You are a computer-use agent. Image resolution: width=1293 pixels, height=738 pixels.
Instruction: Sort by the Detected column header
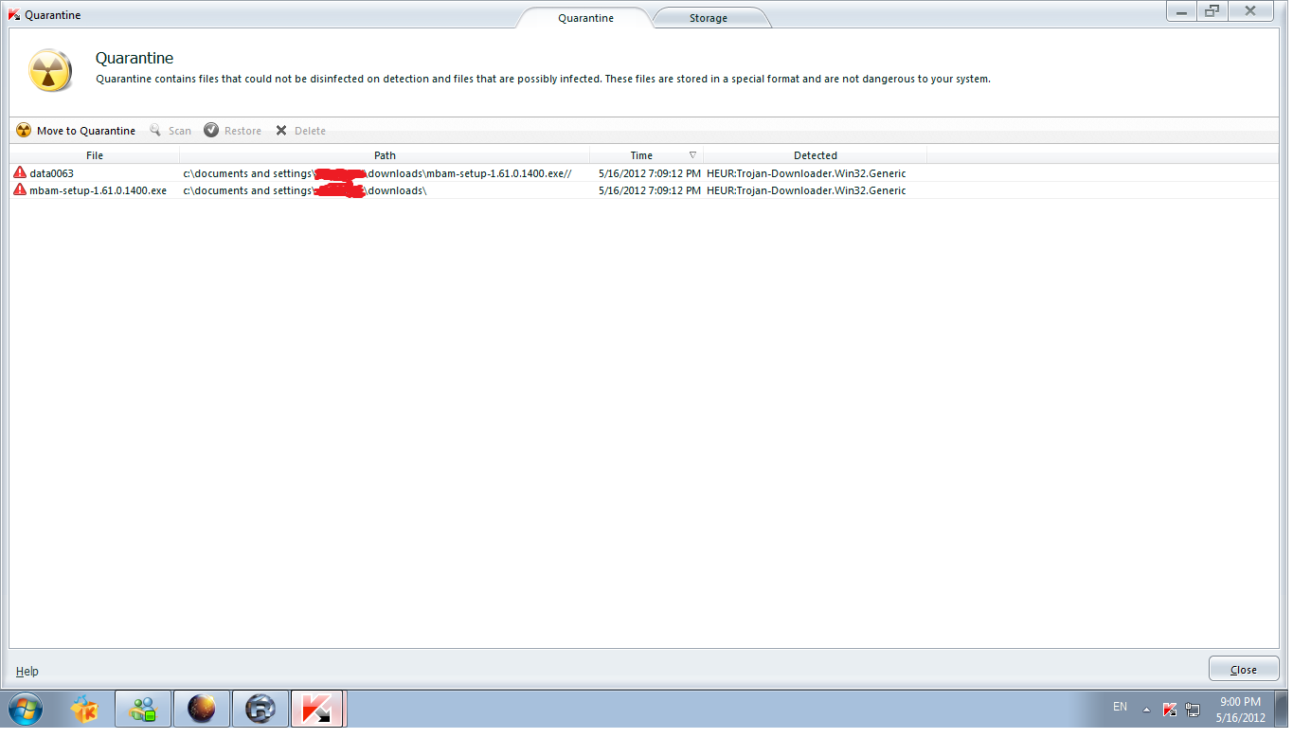pos(816,155)
